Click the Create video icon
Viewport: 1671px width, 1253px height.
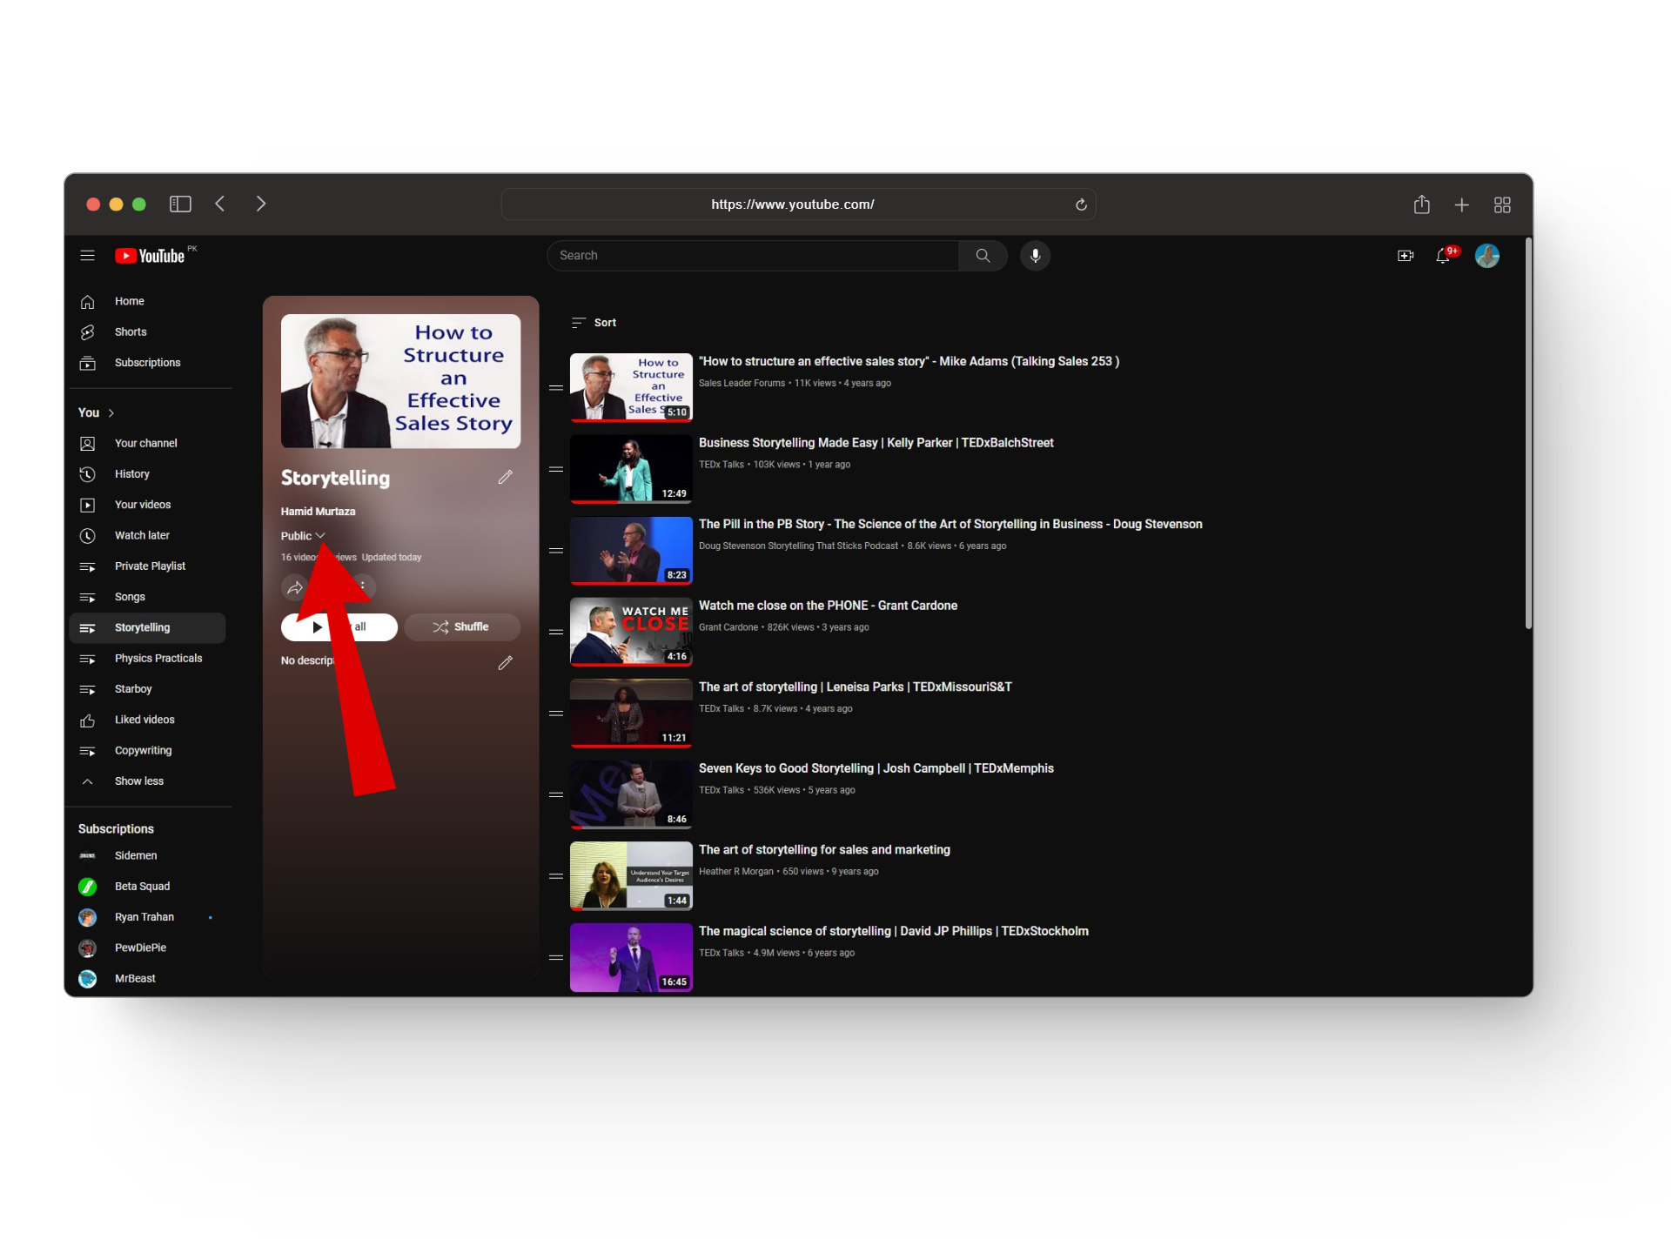[x=1405, y=256]
